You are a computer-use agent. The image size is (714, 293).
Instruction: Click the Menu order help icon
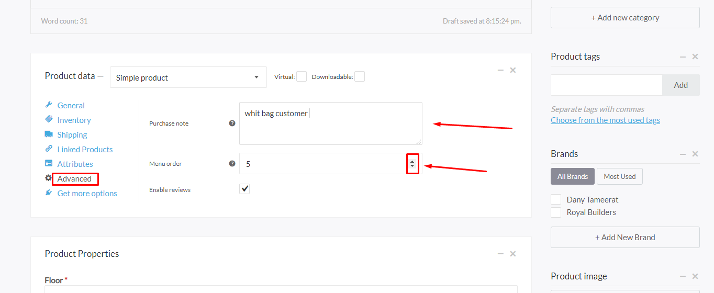(x=232, y=164)
